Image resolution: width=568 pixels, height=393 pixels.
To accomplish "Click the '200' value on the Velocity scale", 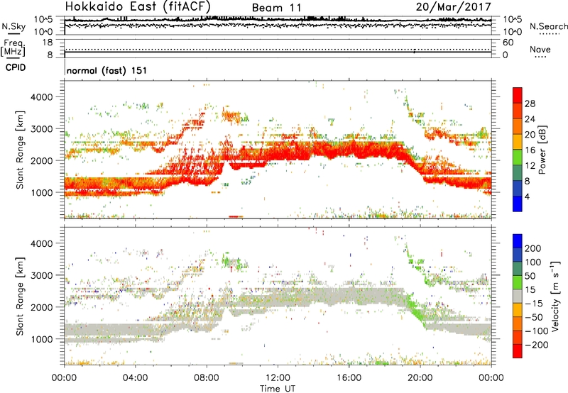I will click(533, 248).
